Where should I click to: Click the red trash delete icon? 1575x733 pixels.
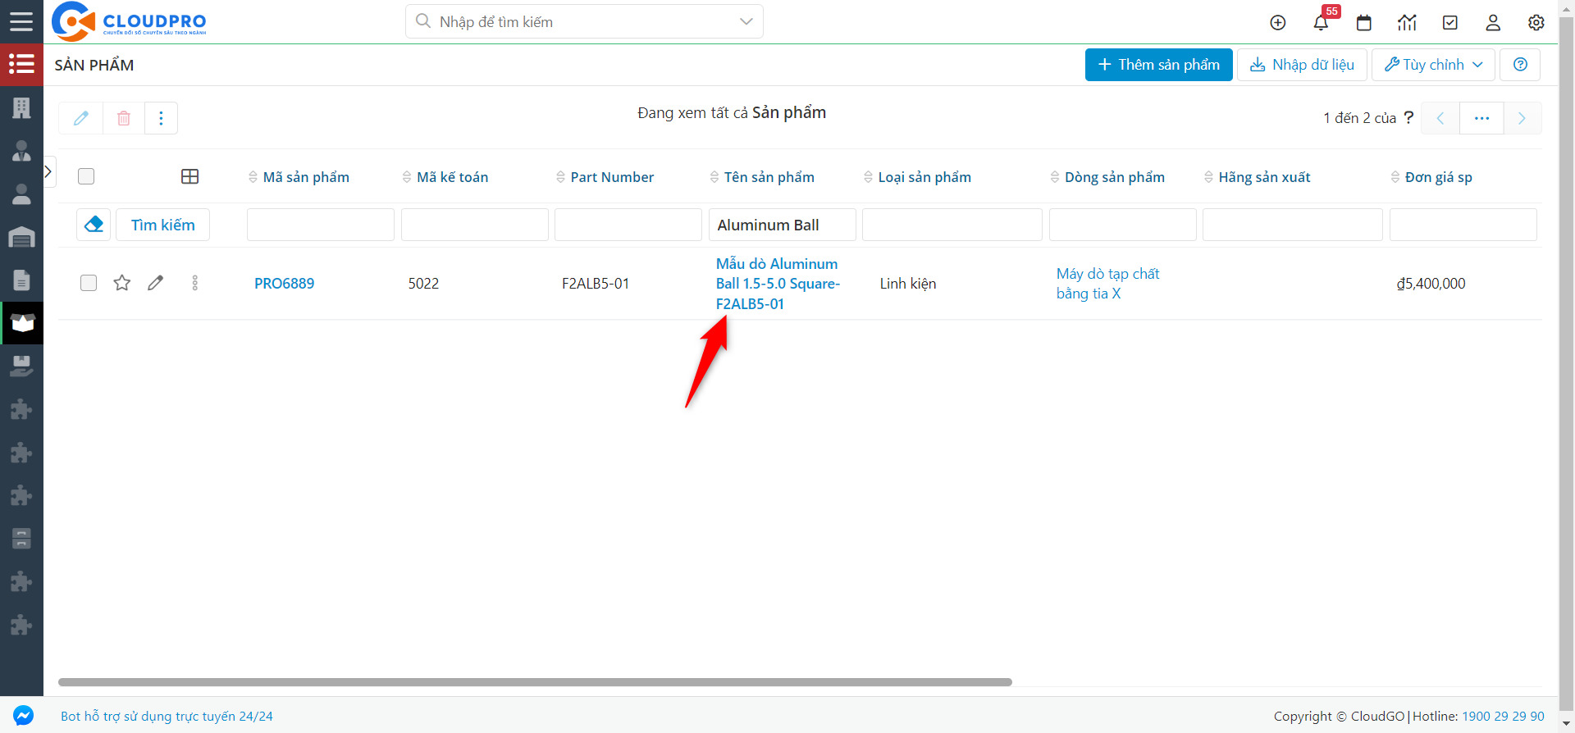[x=124, y=118]
